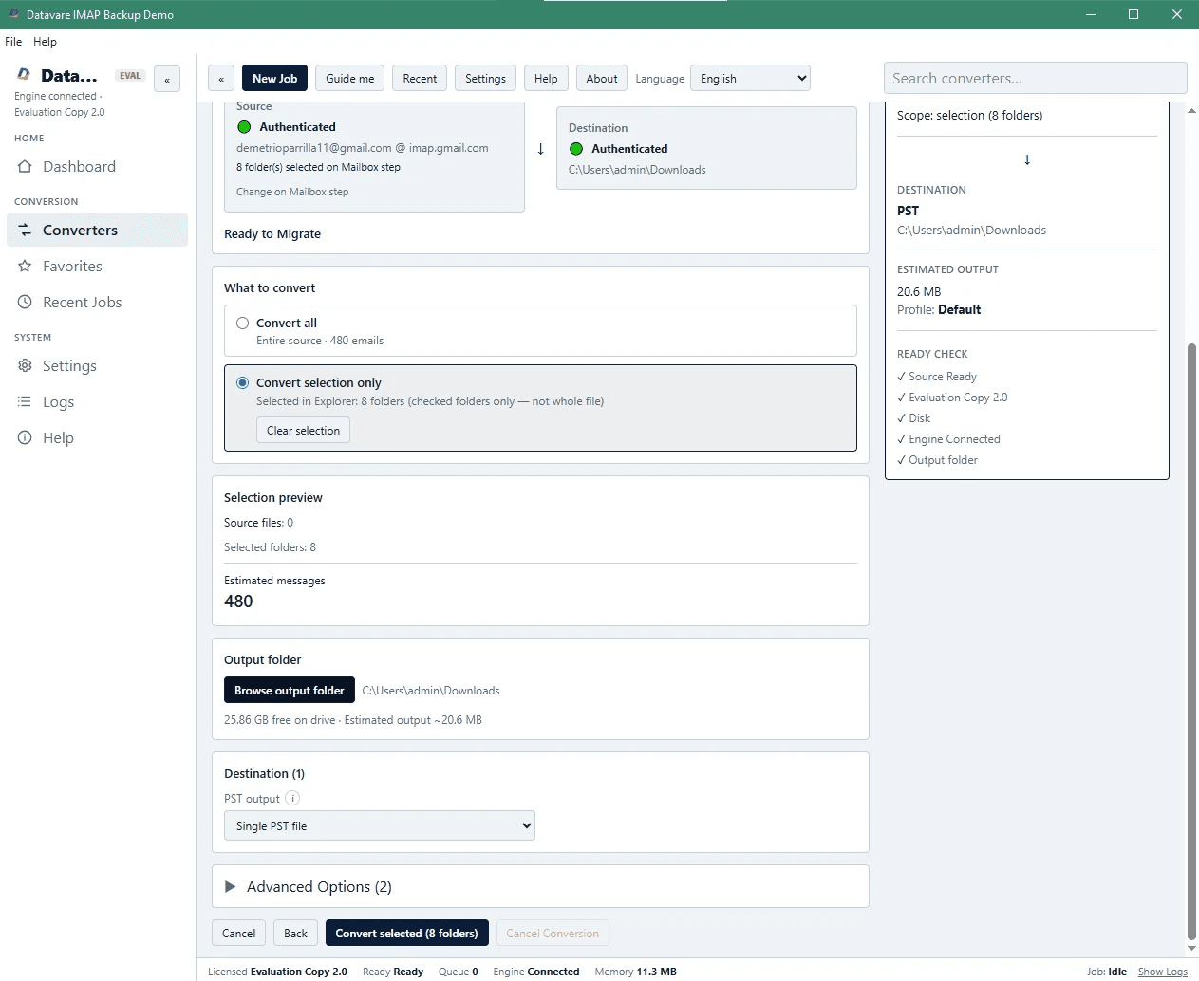Click the Source Authenticated green status dot
This screenshot has height=981, width=1199.
coord(244,127)
